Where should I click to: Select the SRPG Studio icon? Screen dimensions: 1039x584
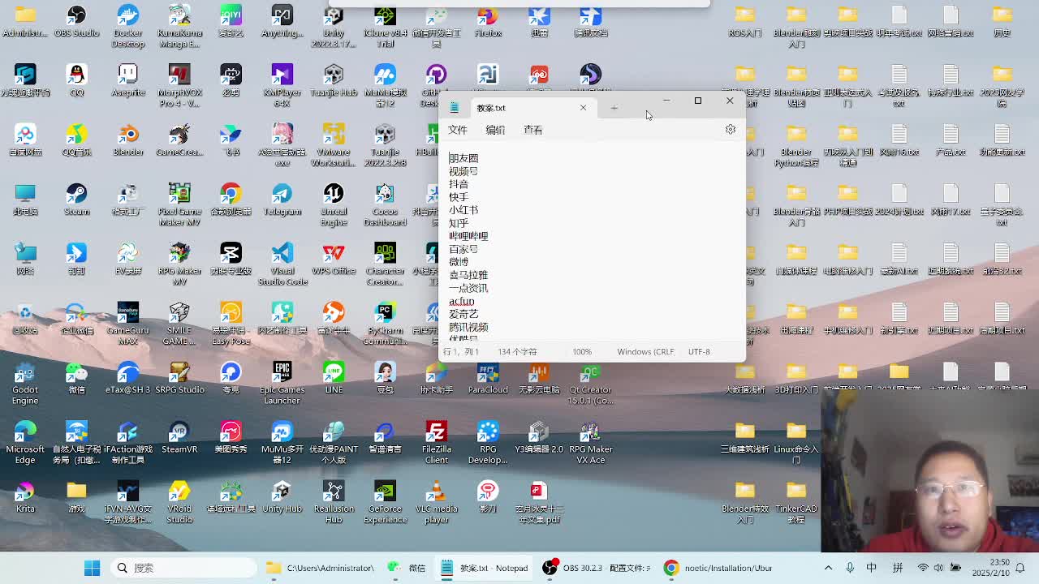[x=179, y=378]
